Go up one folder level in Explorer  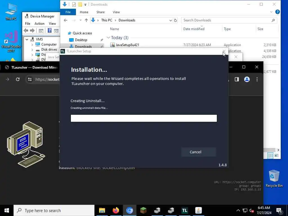coord(86,20)
